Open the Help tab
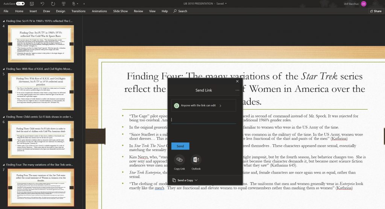This screenshot has width=385, height=209. (x=165, y=11)
